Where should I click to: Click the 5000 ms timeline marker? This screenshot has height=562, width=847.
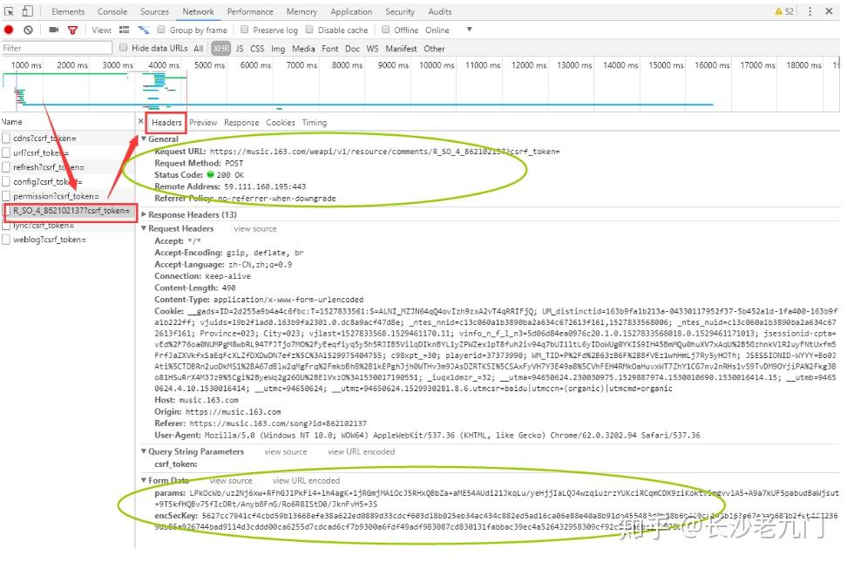[210, 65]
